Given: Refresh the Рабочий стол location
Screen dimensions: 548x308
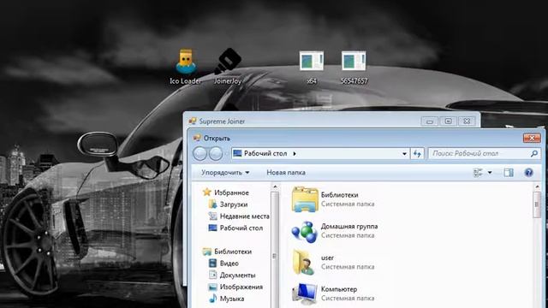Looking at the screenshot, I should (x=417, y=153).
